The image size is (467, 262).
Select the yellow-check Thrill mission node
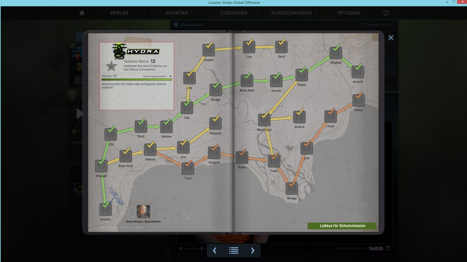pyautogui.click(x=281, y=47)
